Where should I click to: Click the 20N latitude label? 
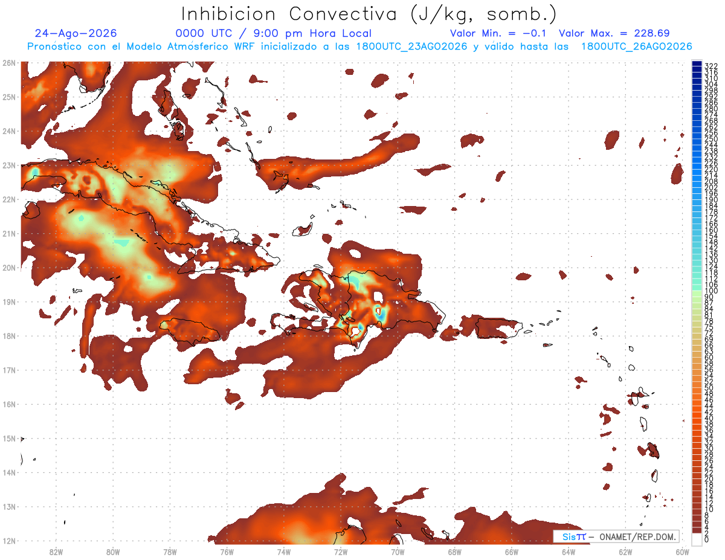pos(9,268)
